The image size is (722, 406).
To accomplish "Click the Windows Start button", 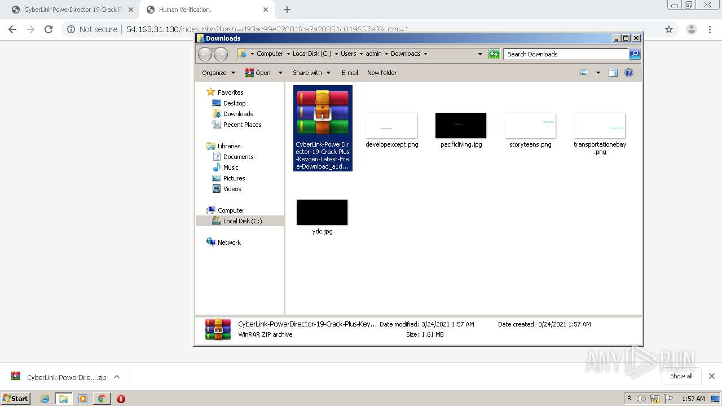I will point(16,398).
